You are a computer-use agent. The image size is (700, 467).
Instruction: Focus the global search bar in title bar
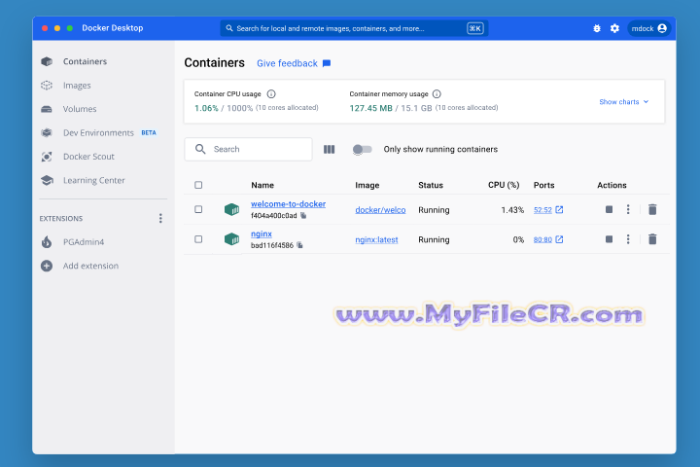pyautogui.click(x=354, y=28)
